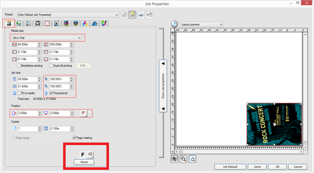Image resolution: width=314 pixels, height=173 pixels.
Task: Open the position anchor preset button
Action: tap(84, 113)
